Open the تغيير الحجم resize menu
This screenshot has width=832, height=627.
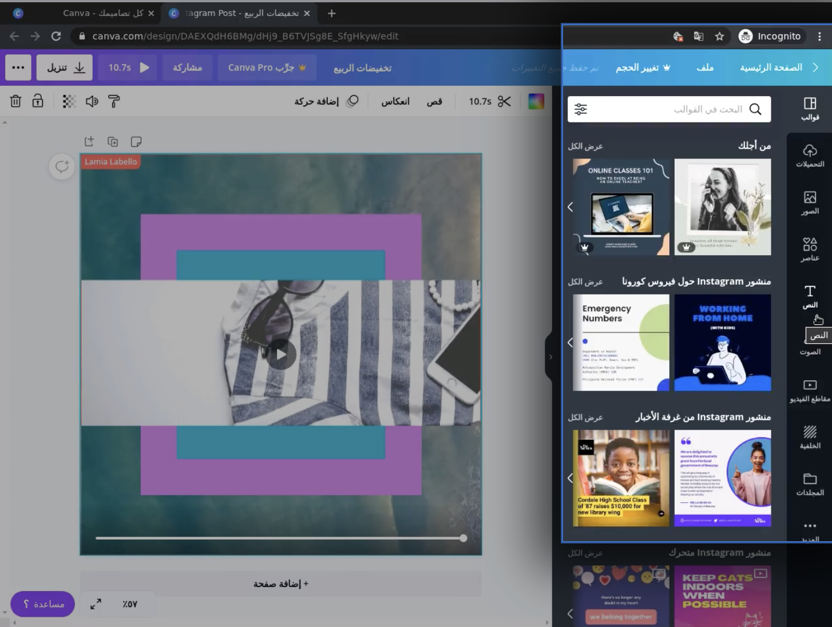point(643,68)
